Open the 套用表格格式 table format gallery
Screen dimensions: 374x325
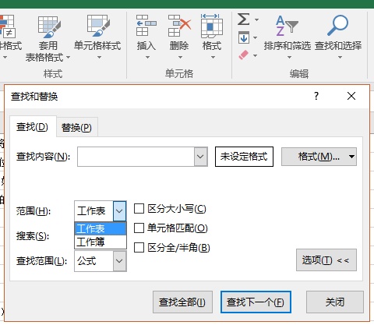pyautogui.click(x=48, y=38)
